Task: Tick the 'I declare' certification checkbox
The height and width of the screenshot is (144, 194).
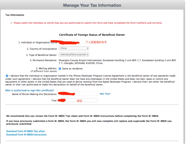Action: 7,76
